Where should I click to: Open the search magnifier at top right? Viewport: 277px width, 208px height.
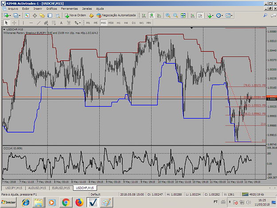[x=265, y=16]
